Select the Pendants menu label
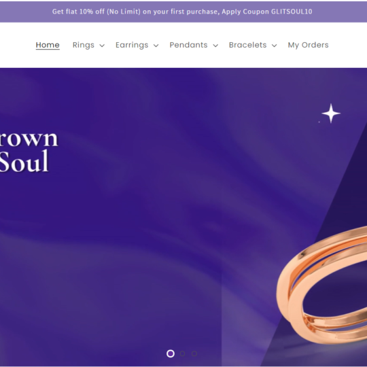This screenshot has width=367, height=367. pyautogui.click(x=188, y=45)
